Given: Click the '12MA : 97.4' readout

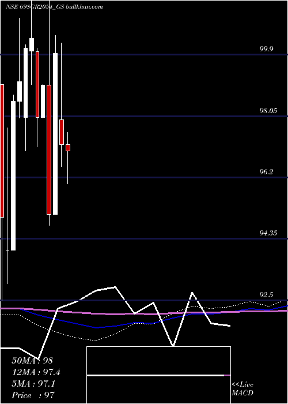Looking at the screenshot, I should [x=36, y=372].
